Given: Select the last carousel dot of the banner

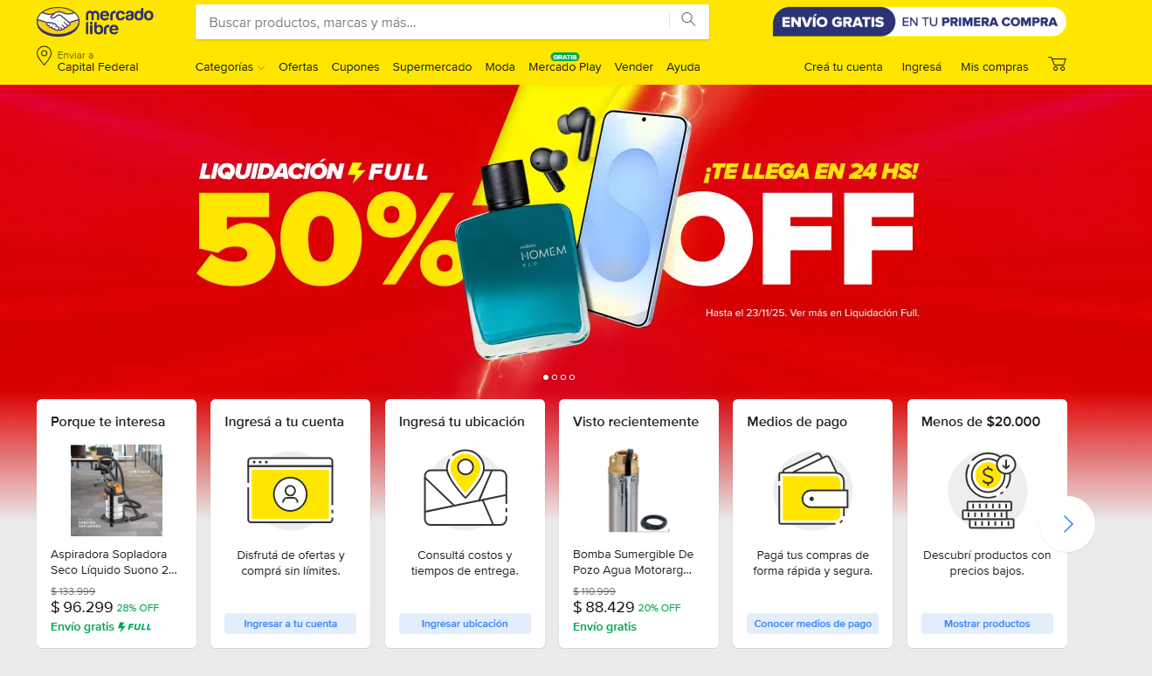Looking at the screenshot, I should pyautogui.click(x=572, y=377).
